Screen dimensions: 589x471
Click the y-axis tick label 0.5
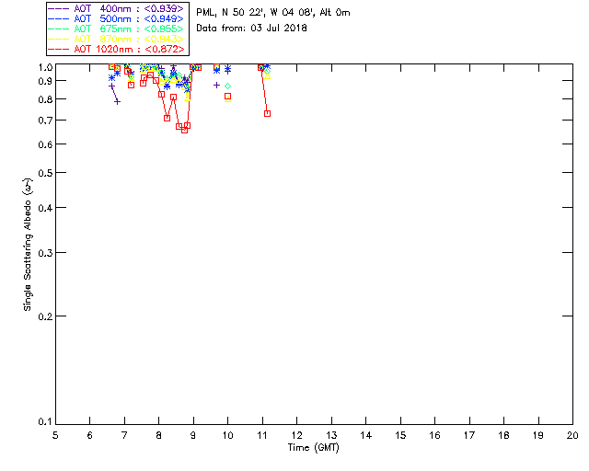coord(45,173)
